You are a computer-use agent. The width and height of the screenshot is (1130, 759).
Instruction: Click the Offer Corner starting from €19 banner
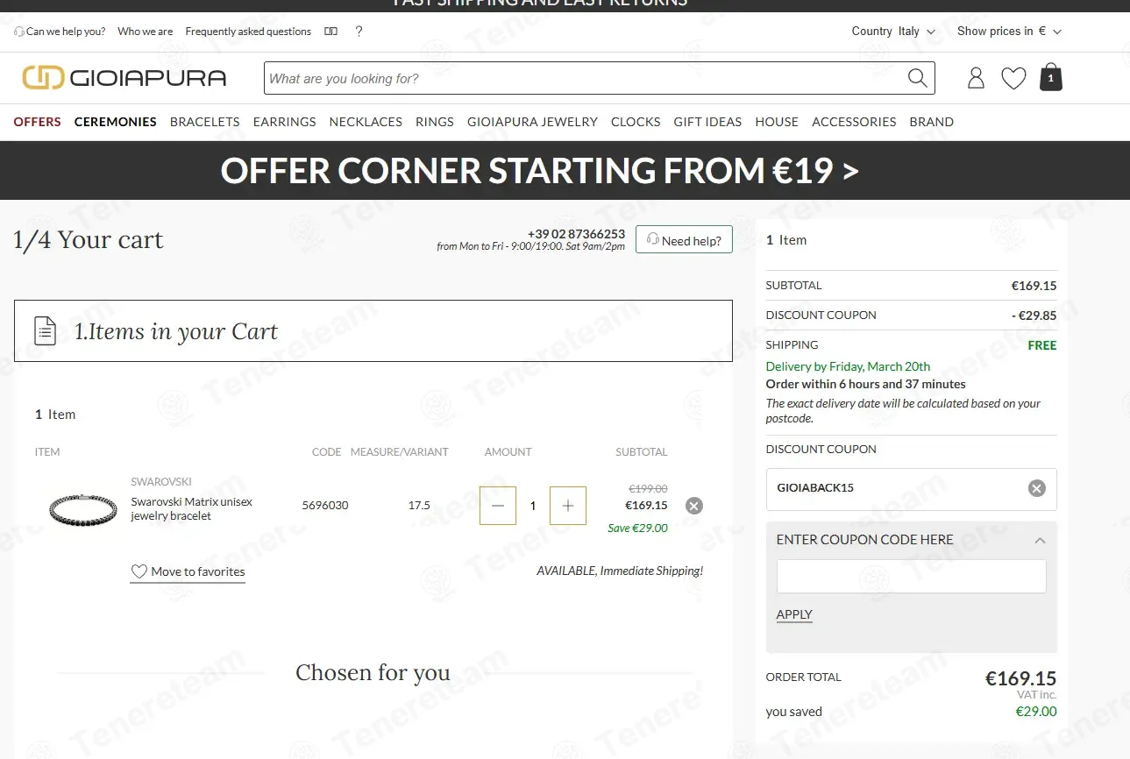pyautogui.click(x=539, y=171)
